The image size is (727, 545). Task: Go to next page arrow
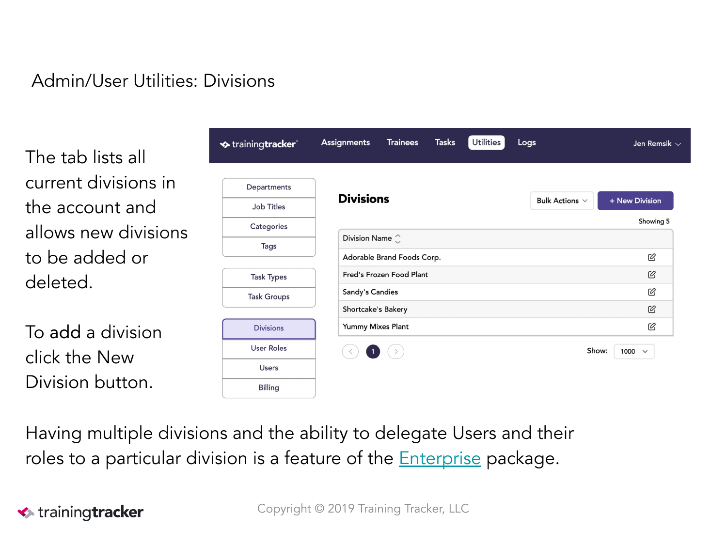coord(396,351)
